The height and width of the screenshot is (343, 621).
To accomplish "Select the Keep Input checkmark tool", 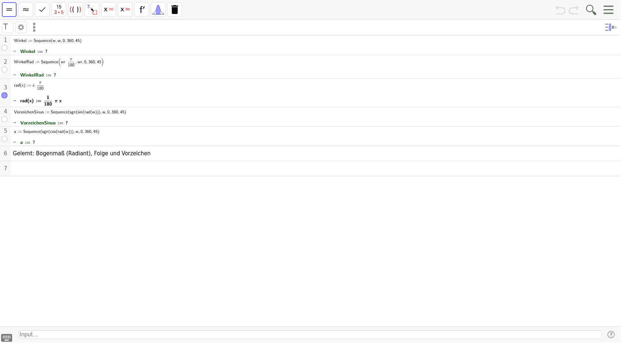I will 42,10.
